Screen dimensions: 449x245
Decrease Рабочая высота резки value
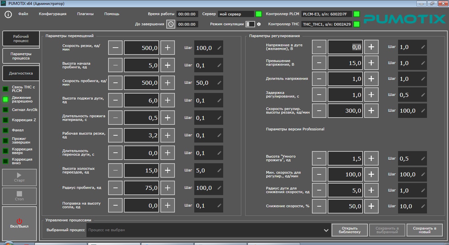pos(115,135)
